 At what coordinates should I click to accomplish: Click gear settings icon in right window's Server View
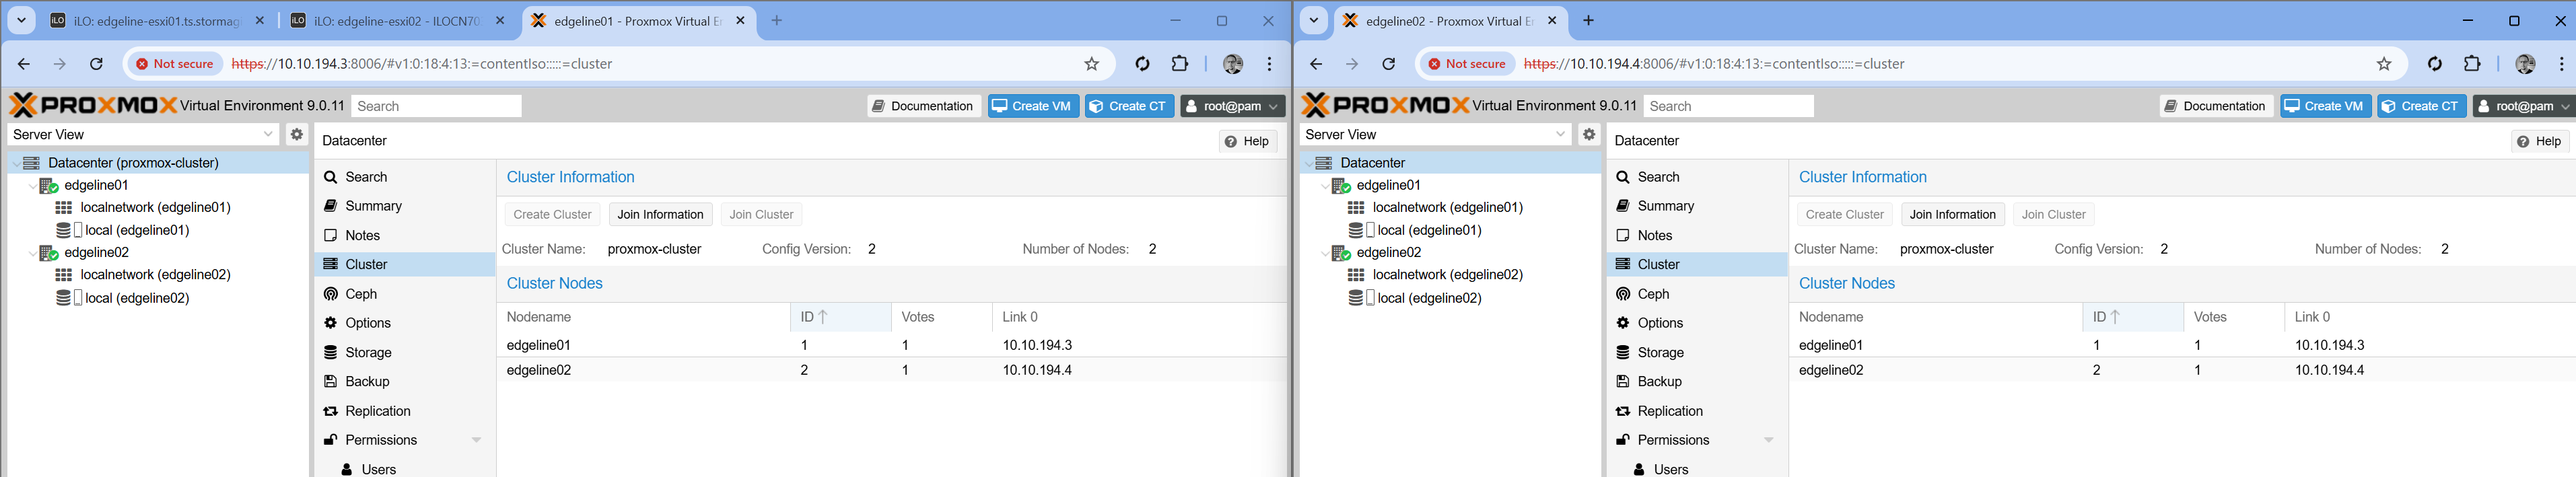pyautogui.click(x=1589, y=134)
